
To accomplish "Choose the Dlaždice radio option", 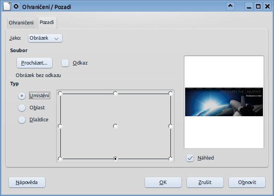I will pos(22,120).
